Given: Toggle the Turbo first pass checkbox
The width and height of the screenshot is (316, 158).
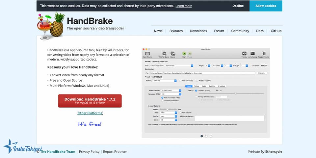Looking at the screenshot, I should point(217,100).
